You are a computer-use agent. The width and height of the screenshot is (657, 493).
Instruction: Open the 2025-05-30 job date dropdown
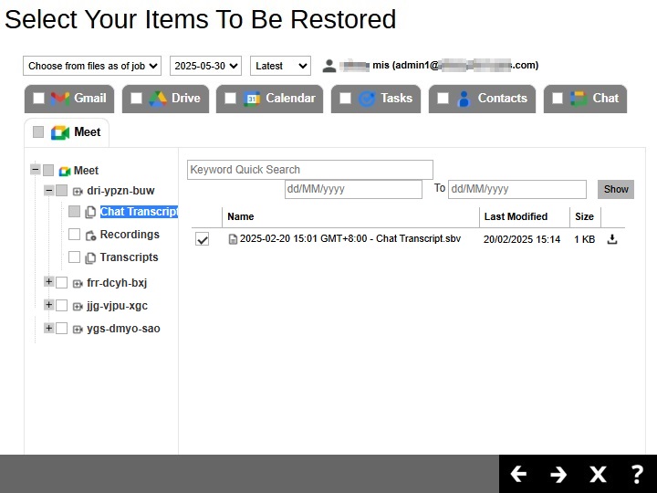click(x=205, y=66)
